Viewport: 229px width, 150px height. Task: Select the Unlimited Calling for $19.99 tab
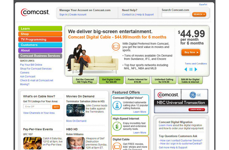click(164, 80)
